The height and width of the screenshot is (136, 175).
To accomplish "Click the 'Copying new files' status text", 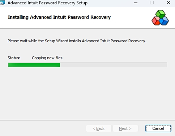I will 47,58.
